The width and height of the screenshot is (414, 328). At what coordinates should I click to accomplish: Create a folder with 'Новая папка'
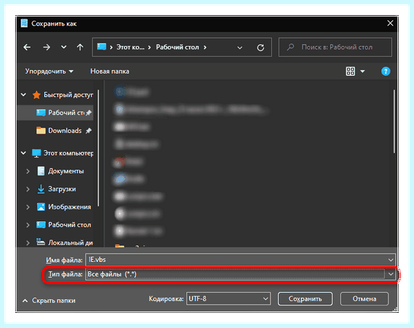click(110, 72)
